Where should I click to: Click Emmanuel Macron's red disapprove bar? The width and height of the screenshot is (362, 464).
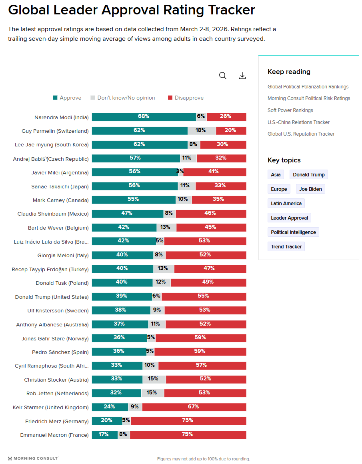(x=188, y=435)
